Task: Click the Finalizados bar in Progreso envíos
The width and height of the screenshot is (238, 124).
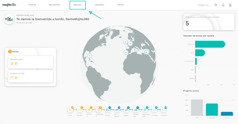Action: pos(212,110)
